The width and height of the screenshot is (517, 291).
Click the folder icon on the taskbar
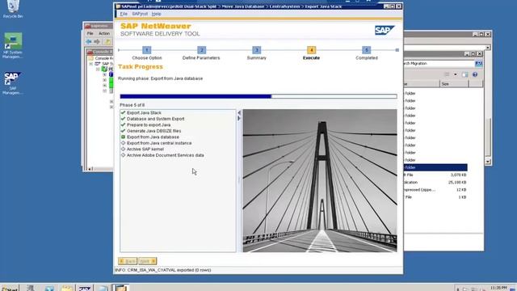pyautogui.click(x=67, y=289)
